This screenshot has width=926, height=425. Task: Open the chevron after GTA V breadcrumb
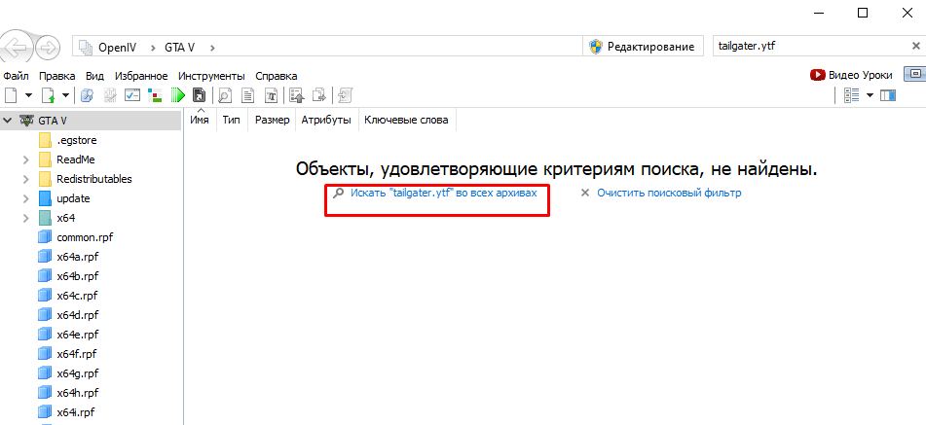point(212,47)
